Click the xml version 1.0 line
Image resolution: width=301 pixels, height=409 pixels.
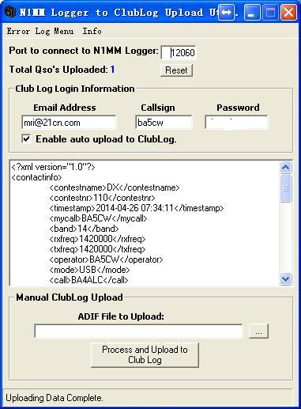pyautogui.click(x=54, y=167)
